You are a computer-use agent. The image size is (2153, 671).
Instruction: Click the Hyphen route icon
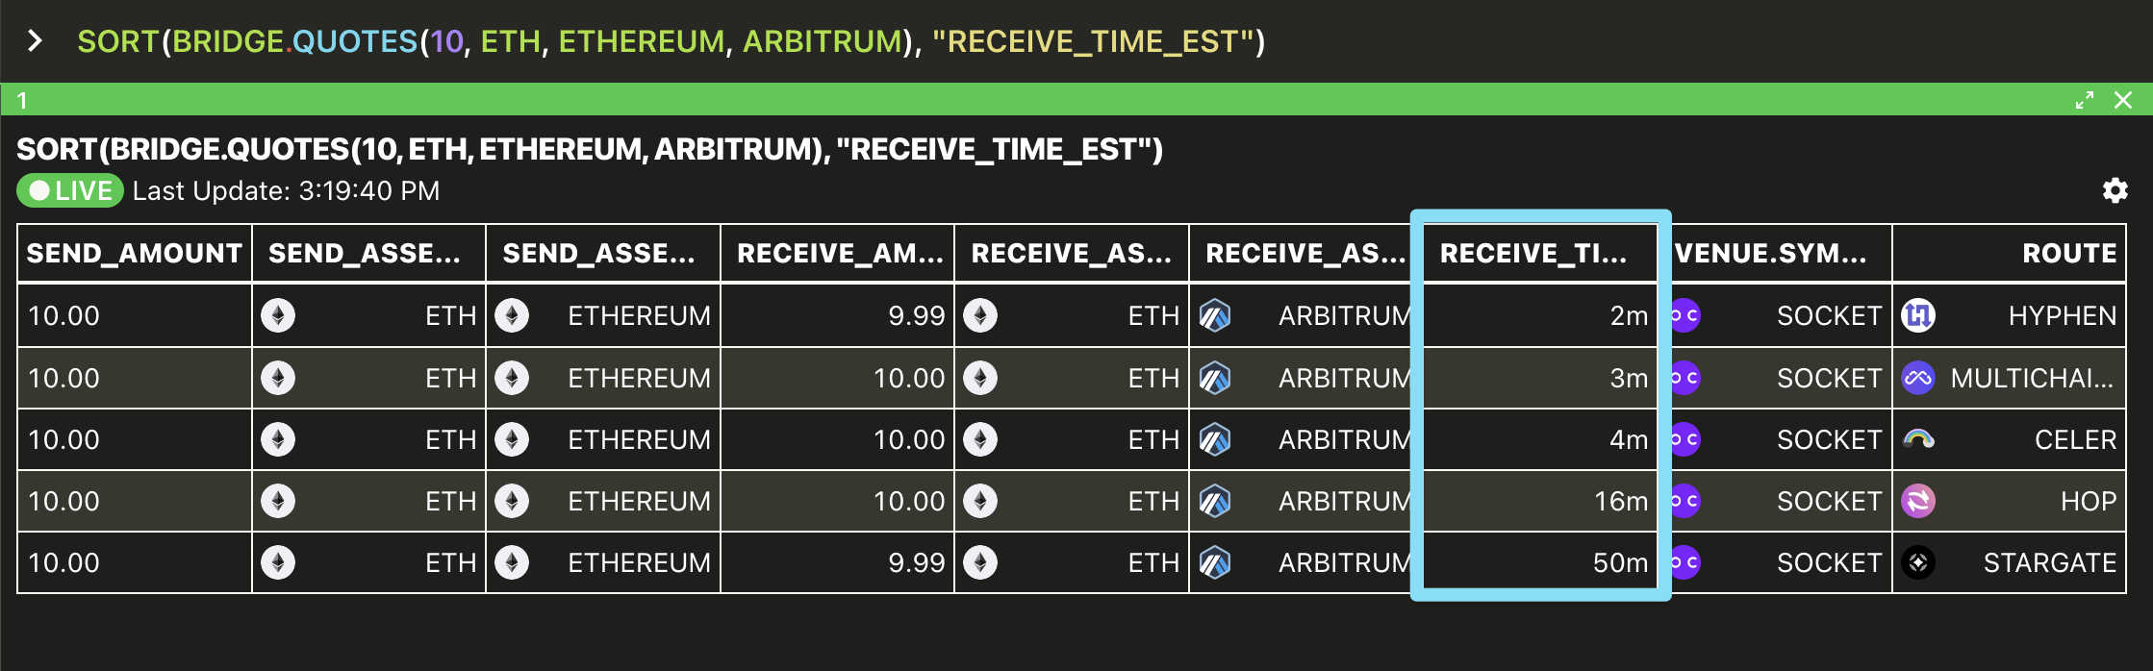(1918, 315)
